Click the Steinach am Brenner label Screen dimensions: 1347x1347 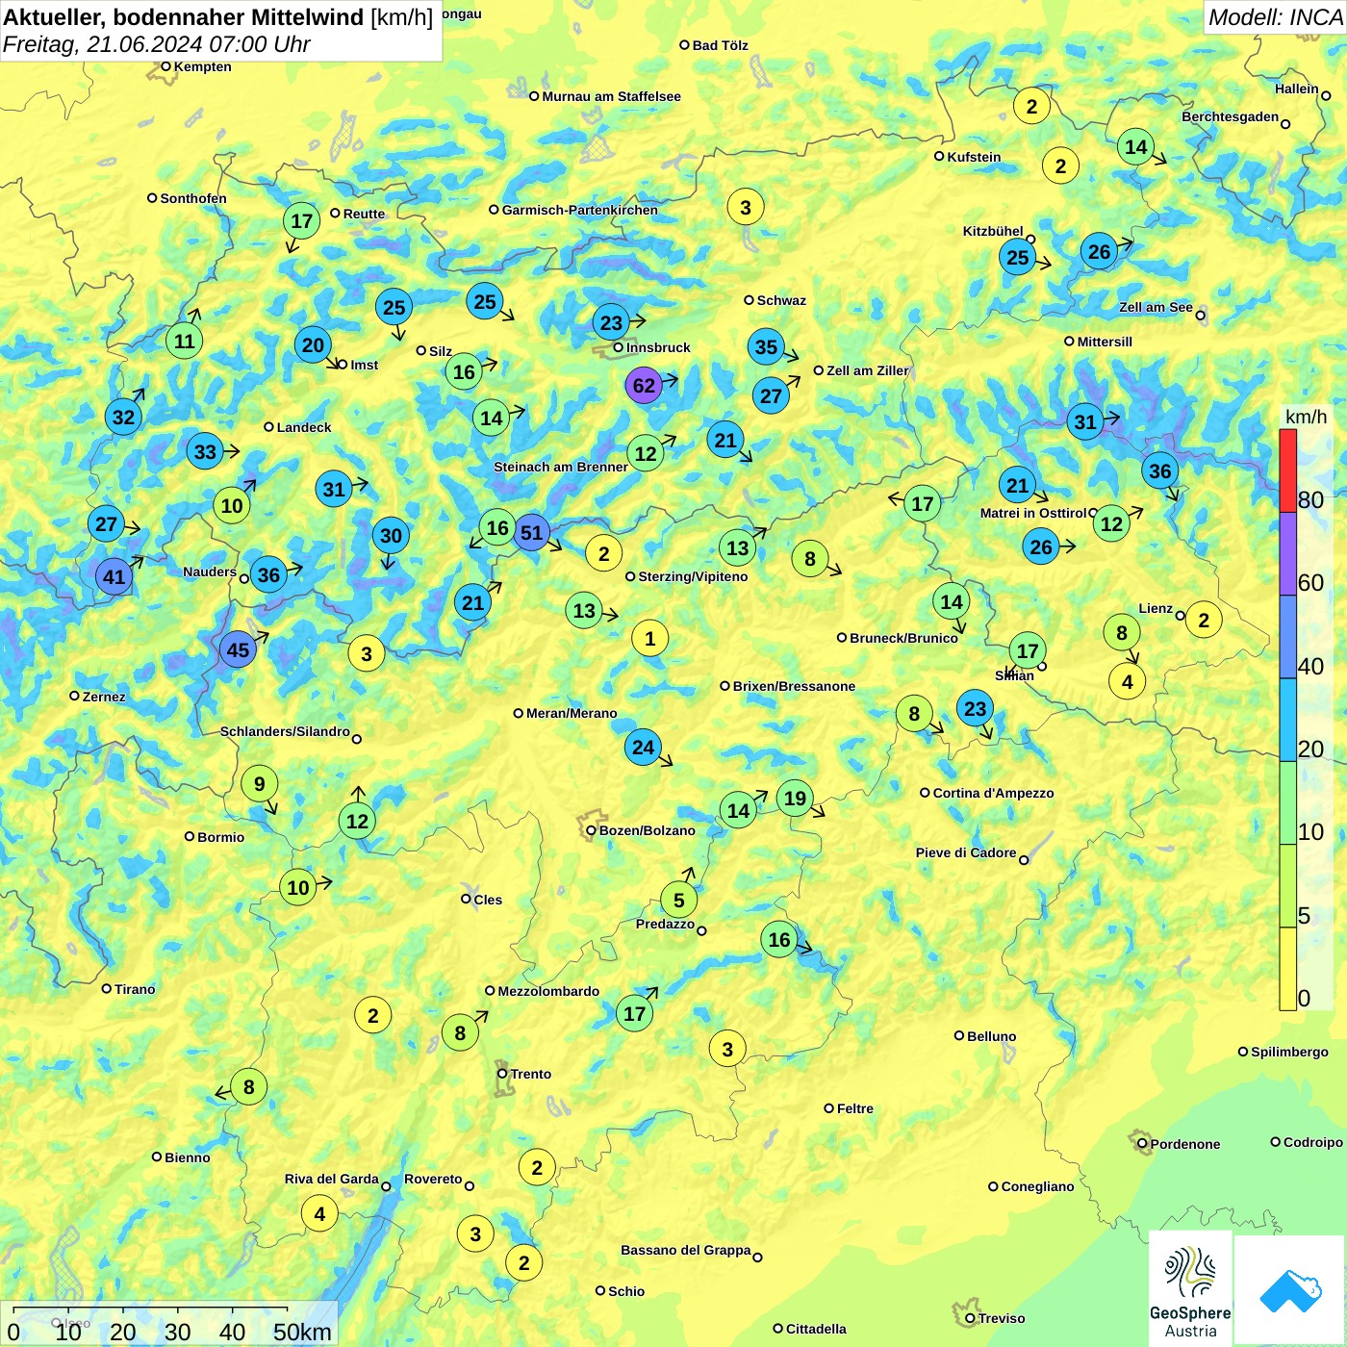(x=561, y=467)
